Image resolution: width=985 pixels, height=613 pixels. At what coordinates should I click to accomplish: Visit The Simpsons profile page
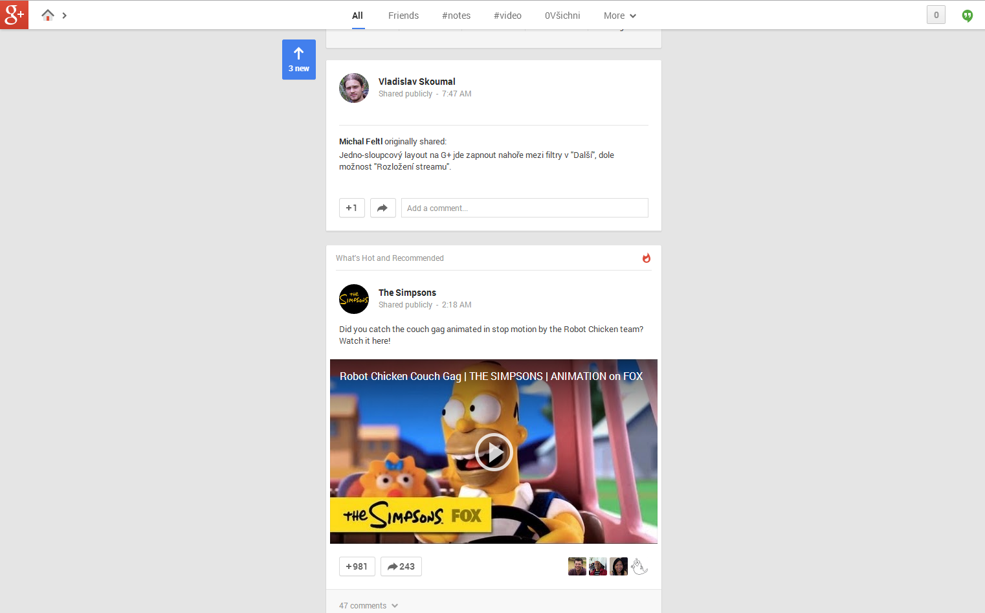(x=407, y=292)
